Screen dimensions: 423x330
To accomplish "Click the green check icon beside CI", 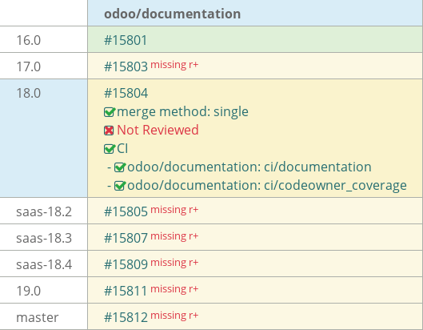I will point(110,149).
